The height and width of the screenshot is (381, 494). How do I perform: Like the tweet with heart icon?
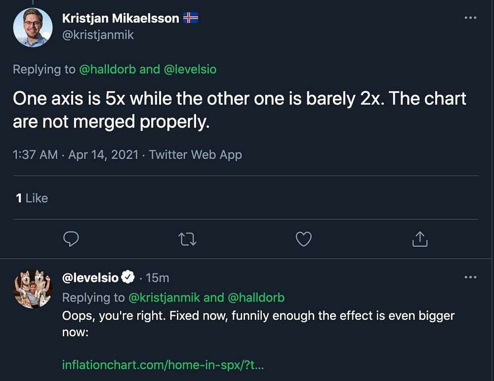[303, 239]
